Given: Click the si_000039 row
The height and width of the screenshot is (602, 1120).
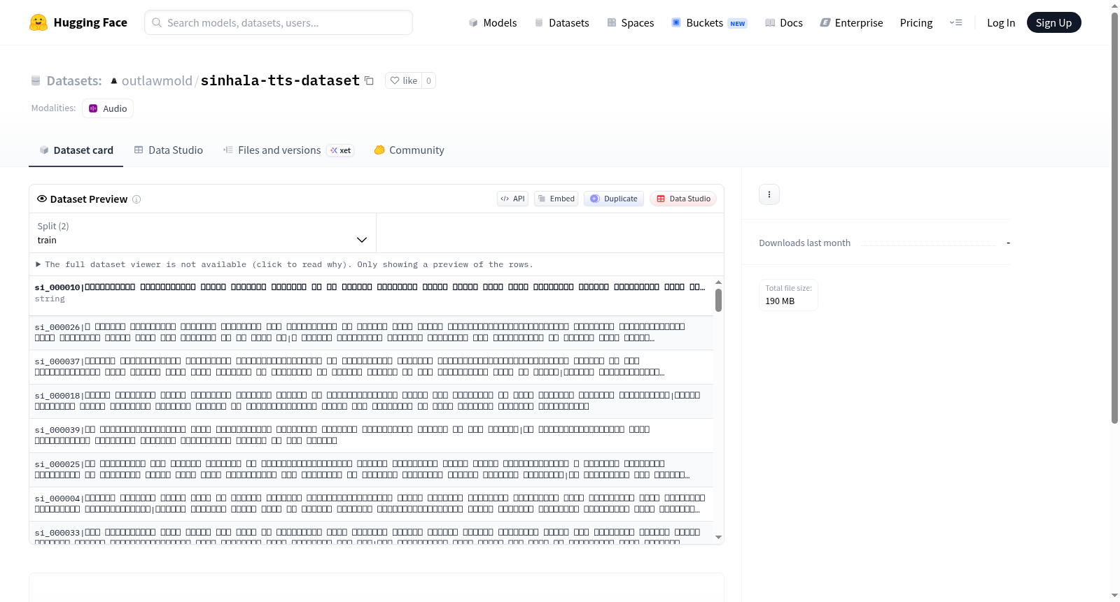Looking at the screenshot, I should point(371,436).
